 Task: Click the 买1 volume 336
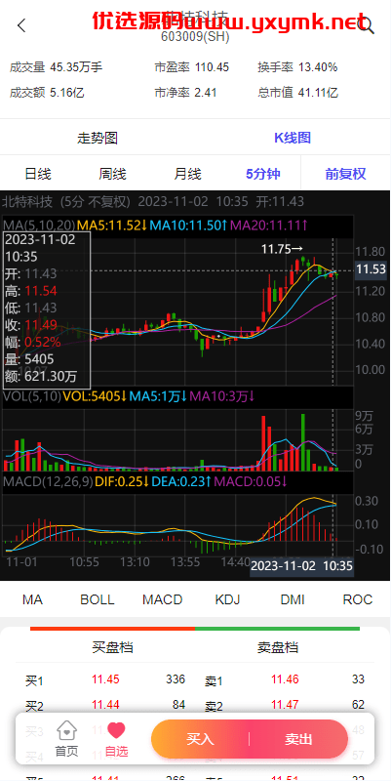pos(176,679)
